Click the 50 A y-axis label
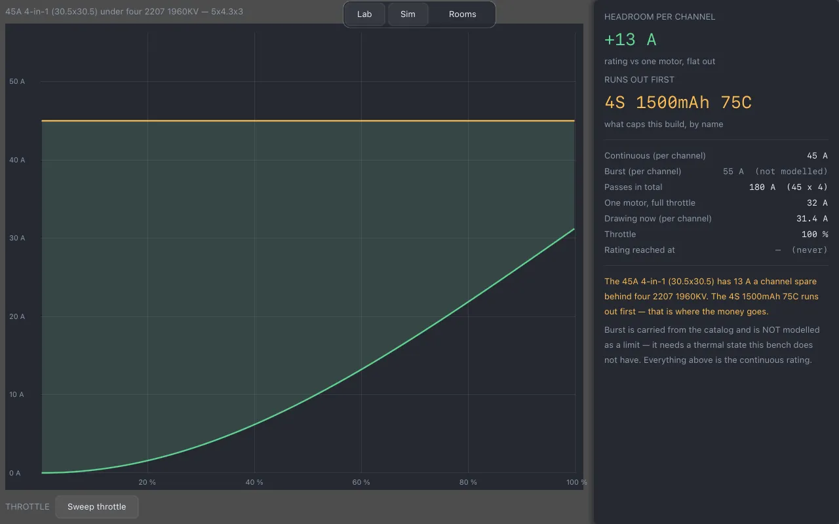Screen dimensions: 839x524 point(17,81)
